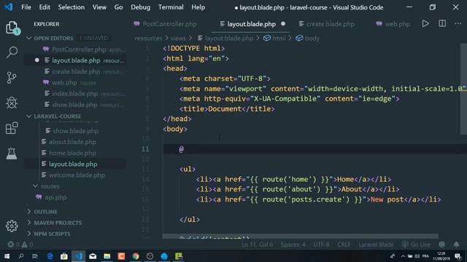Open the File menu

point(26,7)
